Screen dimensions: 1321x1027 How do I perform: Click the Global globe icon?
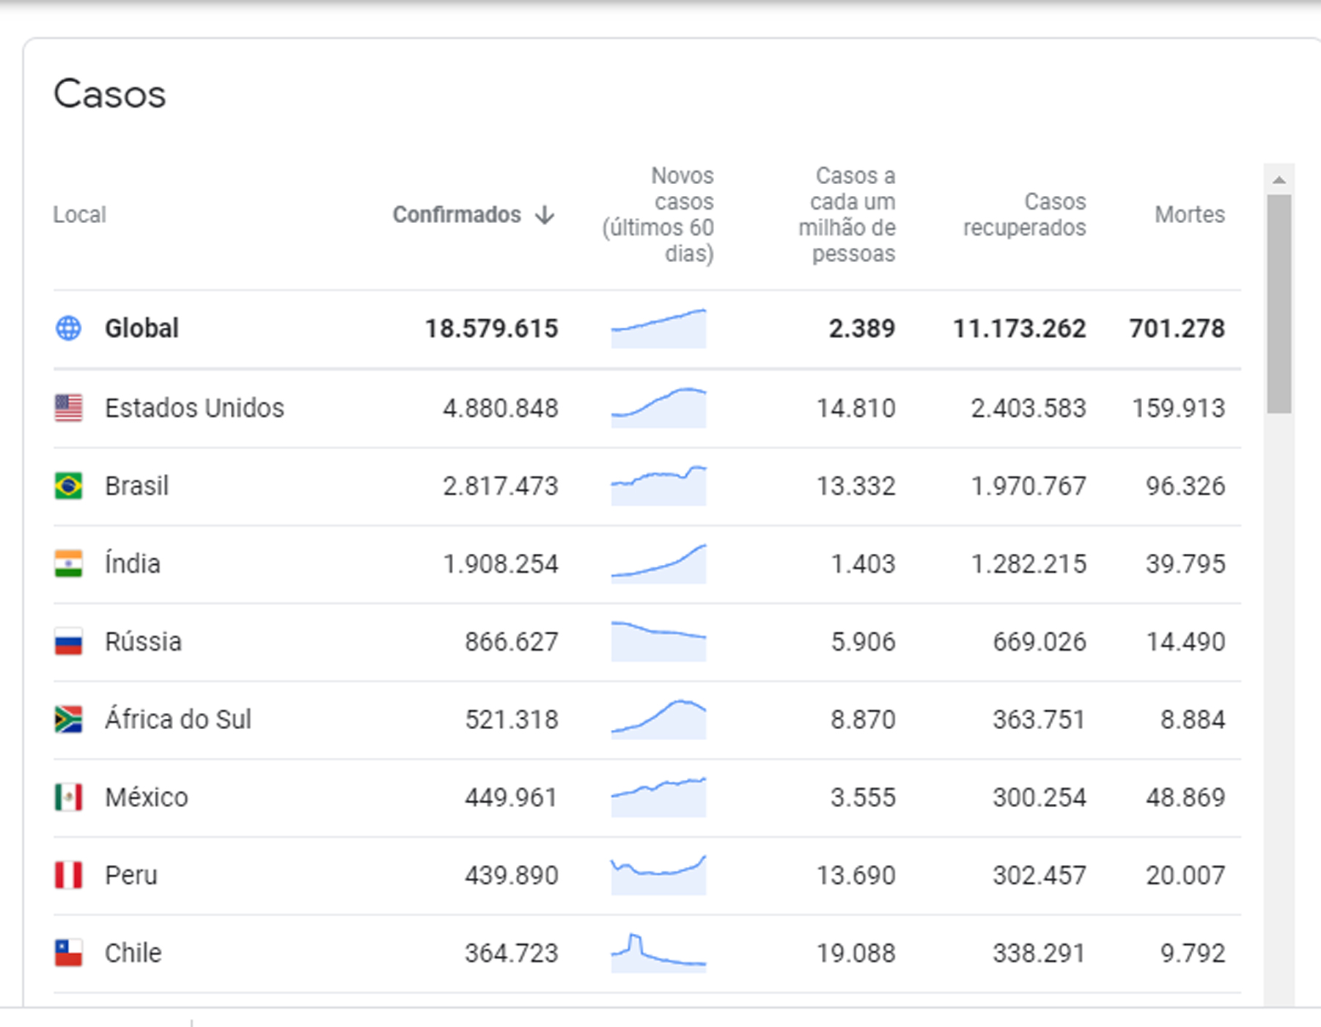(69, 328)
